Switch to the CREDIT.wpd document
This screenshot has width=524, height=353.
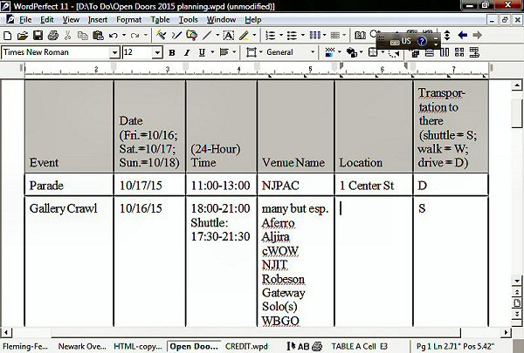[246, 346]
